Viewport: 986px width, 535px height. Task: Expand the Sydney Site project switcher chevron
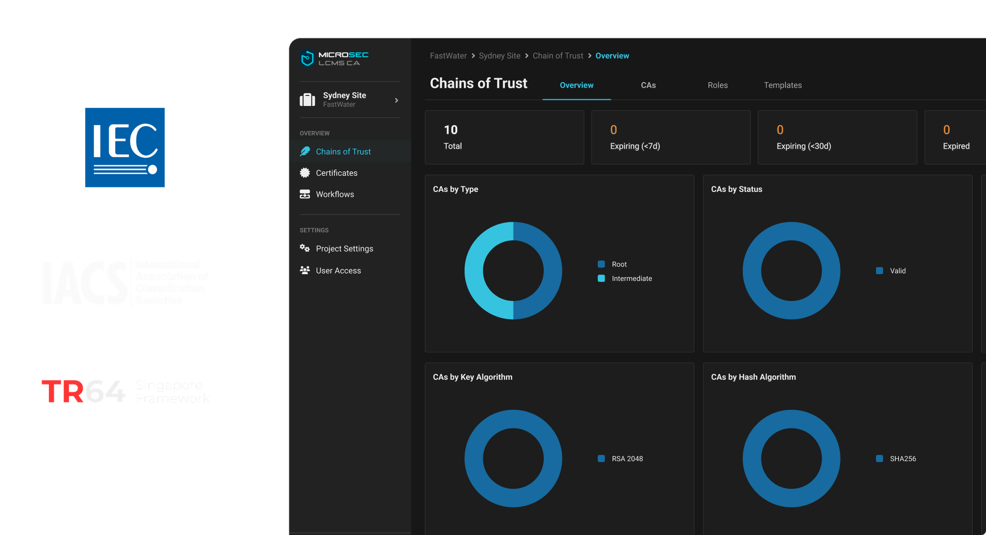(x=396, y=100)
